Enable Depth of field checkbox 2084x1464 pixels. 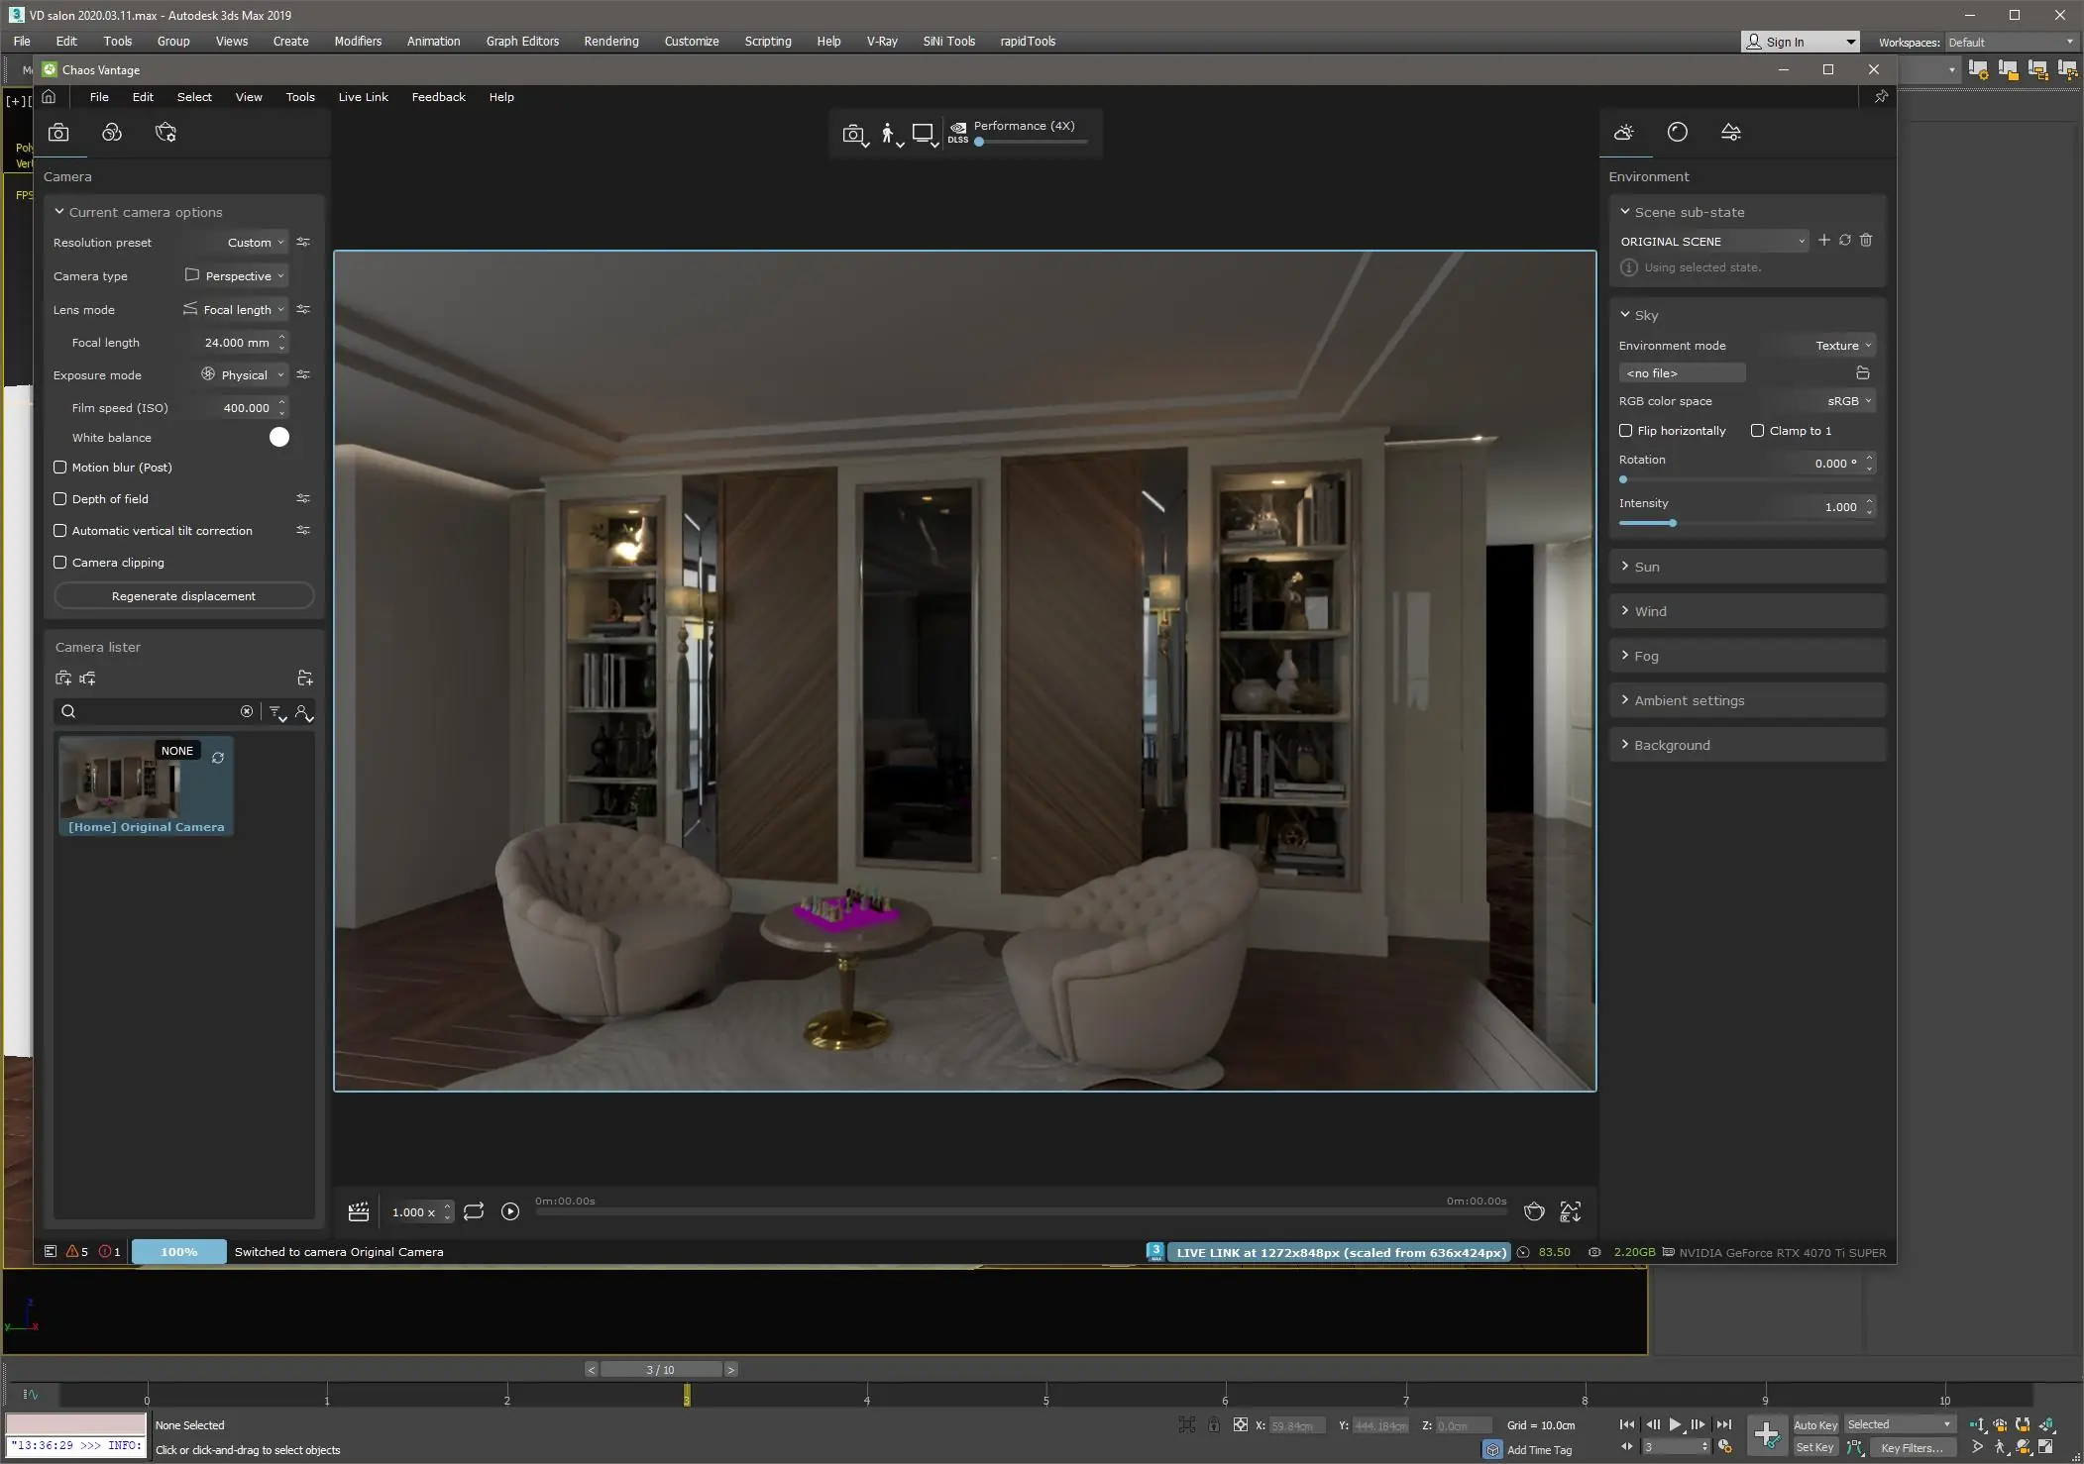tap(60, 499)
